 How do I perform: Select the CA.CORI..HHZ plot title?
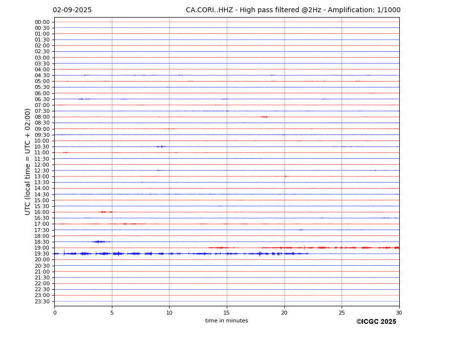coord(293,10)
